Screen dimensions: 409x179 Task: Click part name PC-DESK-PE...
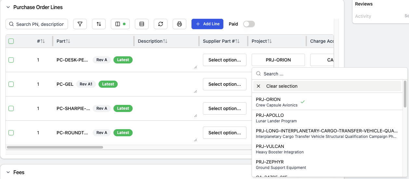point(72,60)
